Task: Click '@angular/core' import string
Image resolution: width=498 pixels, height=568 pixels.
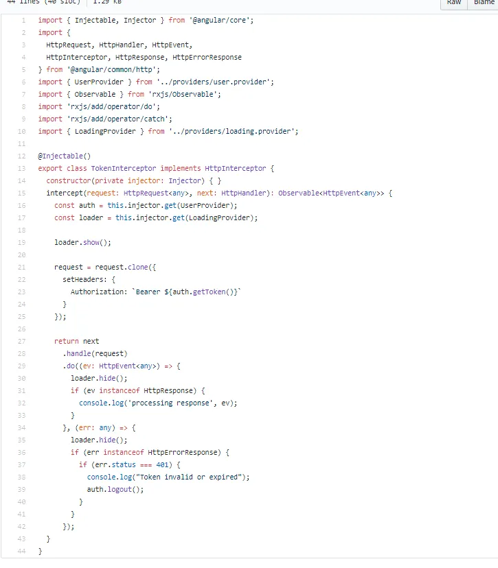Action: click(x=219, y=21)
